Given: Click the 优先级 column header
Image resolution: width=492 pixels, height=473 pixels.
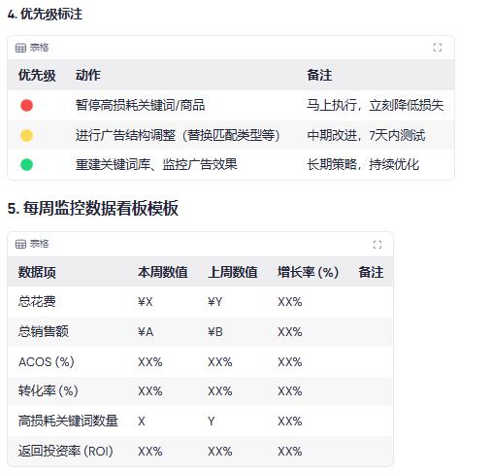Looking at the screenshot, I should click(x=37, y=75).
